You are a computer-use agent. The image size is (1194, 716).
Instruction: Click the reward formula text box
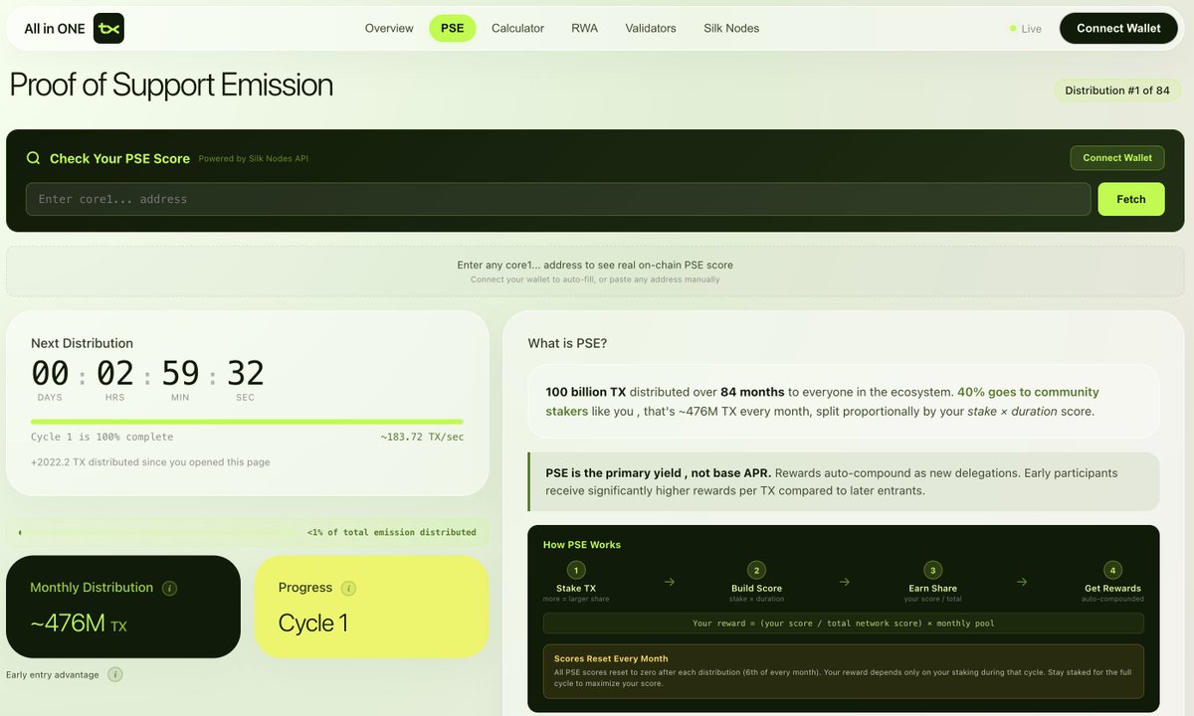click(844, 624)
